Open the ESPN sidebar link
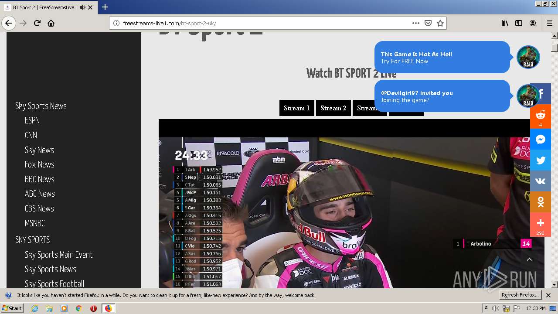The width and height of the screenshot is (558, 314). click(32, 120)
